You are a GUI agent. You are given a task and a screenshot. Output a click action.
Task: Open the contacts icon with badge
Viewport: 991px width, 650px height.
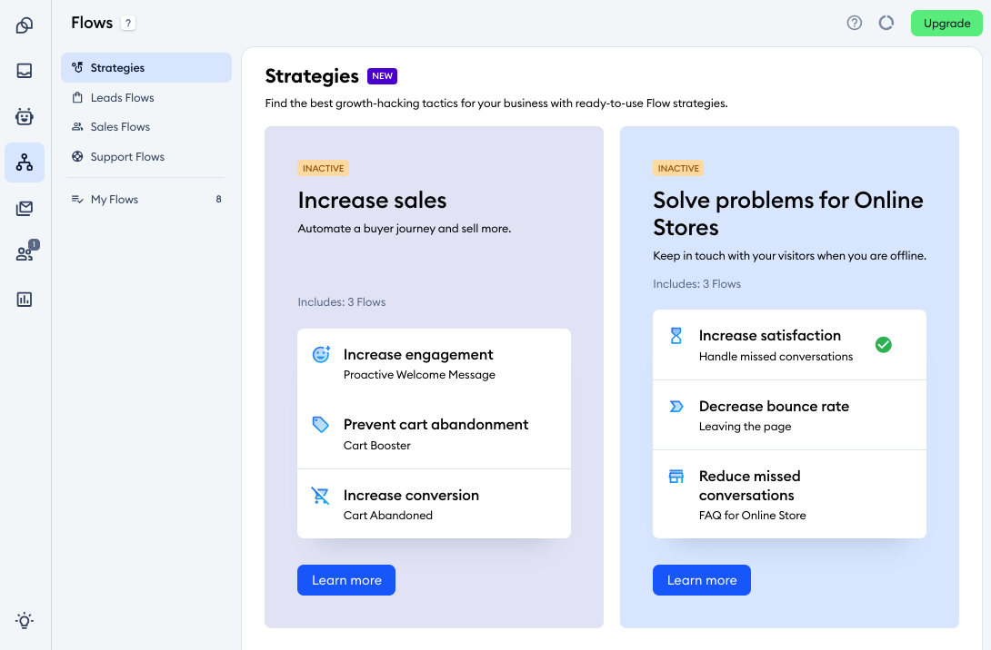coord(25,254)
